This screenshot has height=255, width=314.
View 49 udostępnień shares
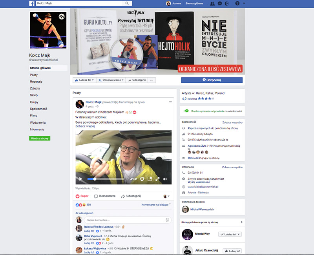point(84,213)
